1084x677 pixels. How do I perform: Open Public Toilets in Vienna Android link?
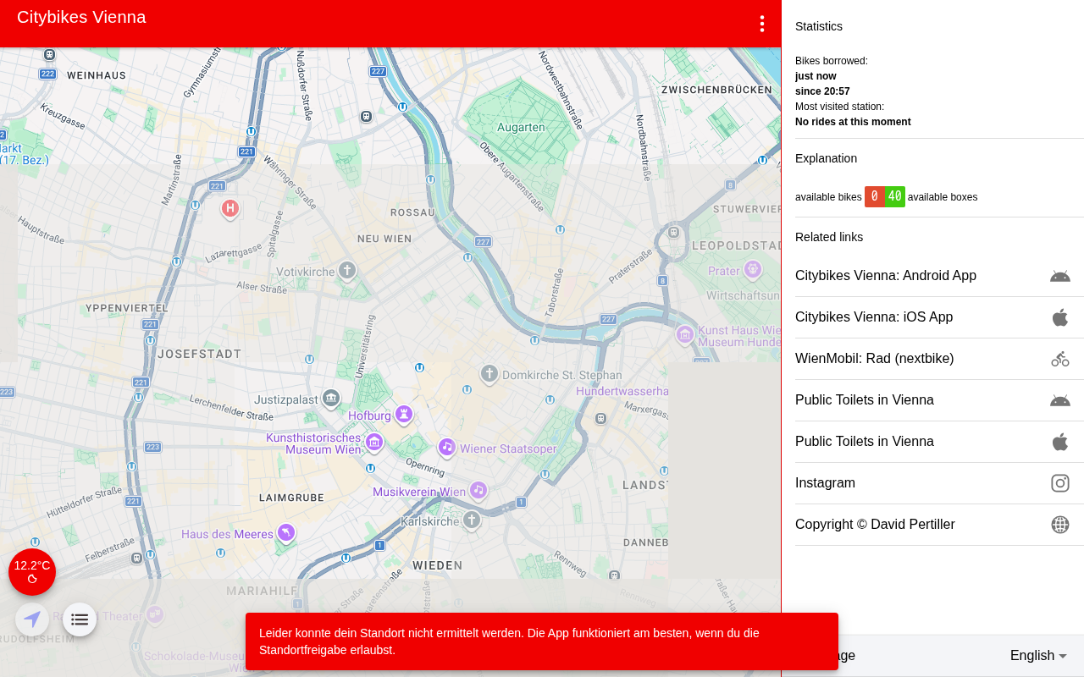[864, 400]
